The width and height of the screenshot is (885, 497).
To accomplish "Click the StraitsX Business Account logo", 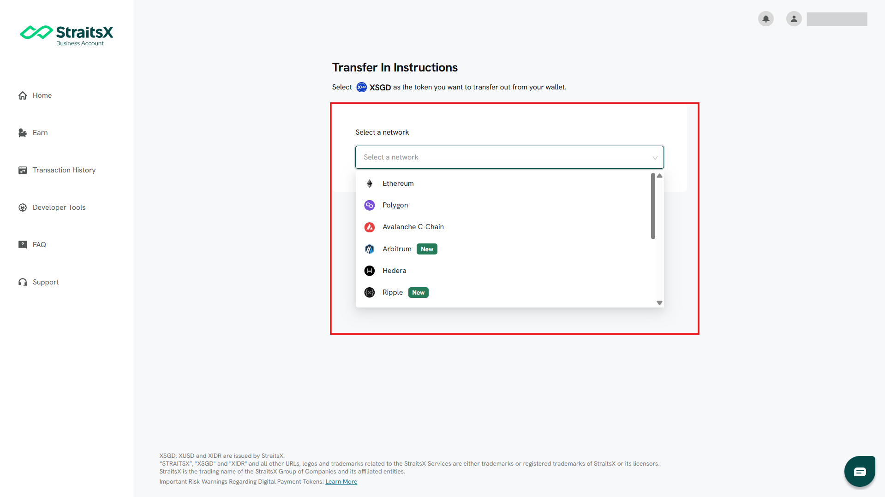I will tap(66, 35).
